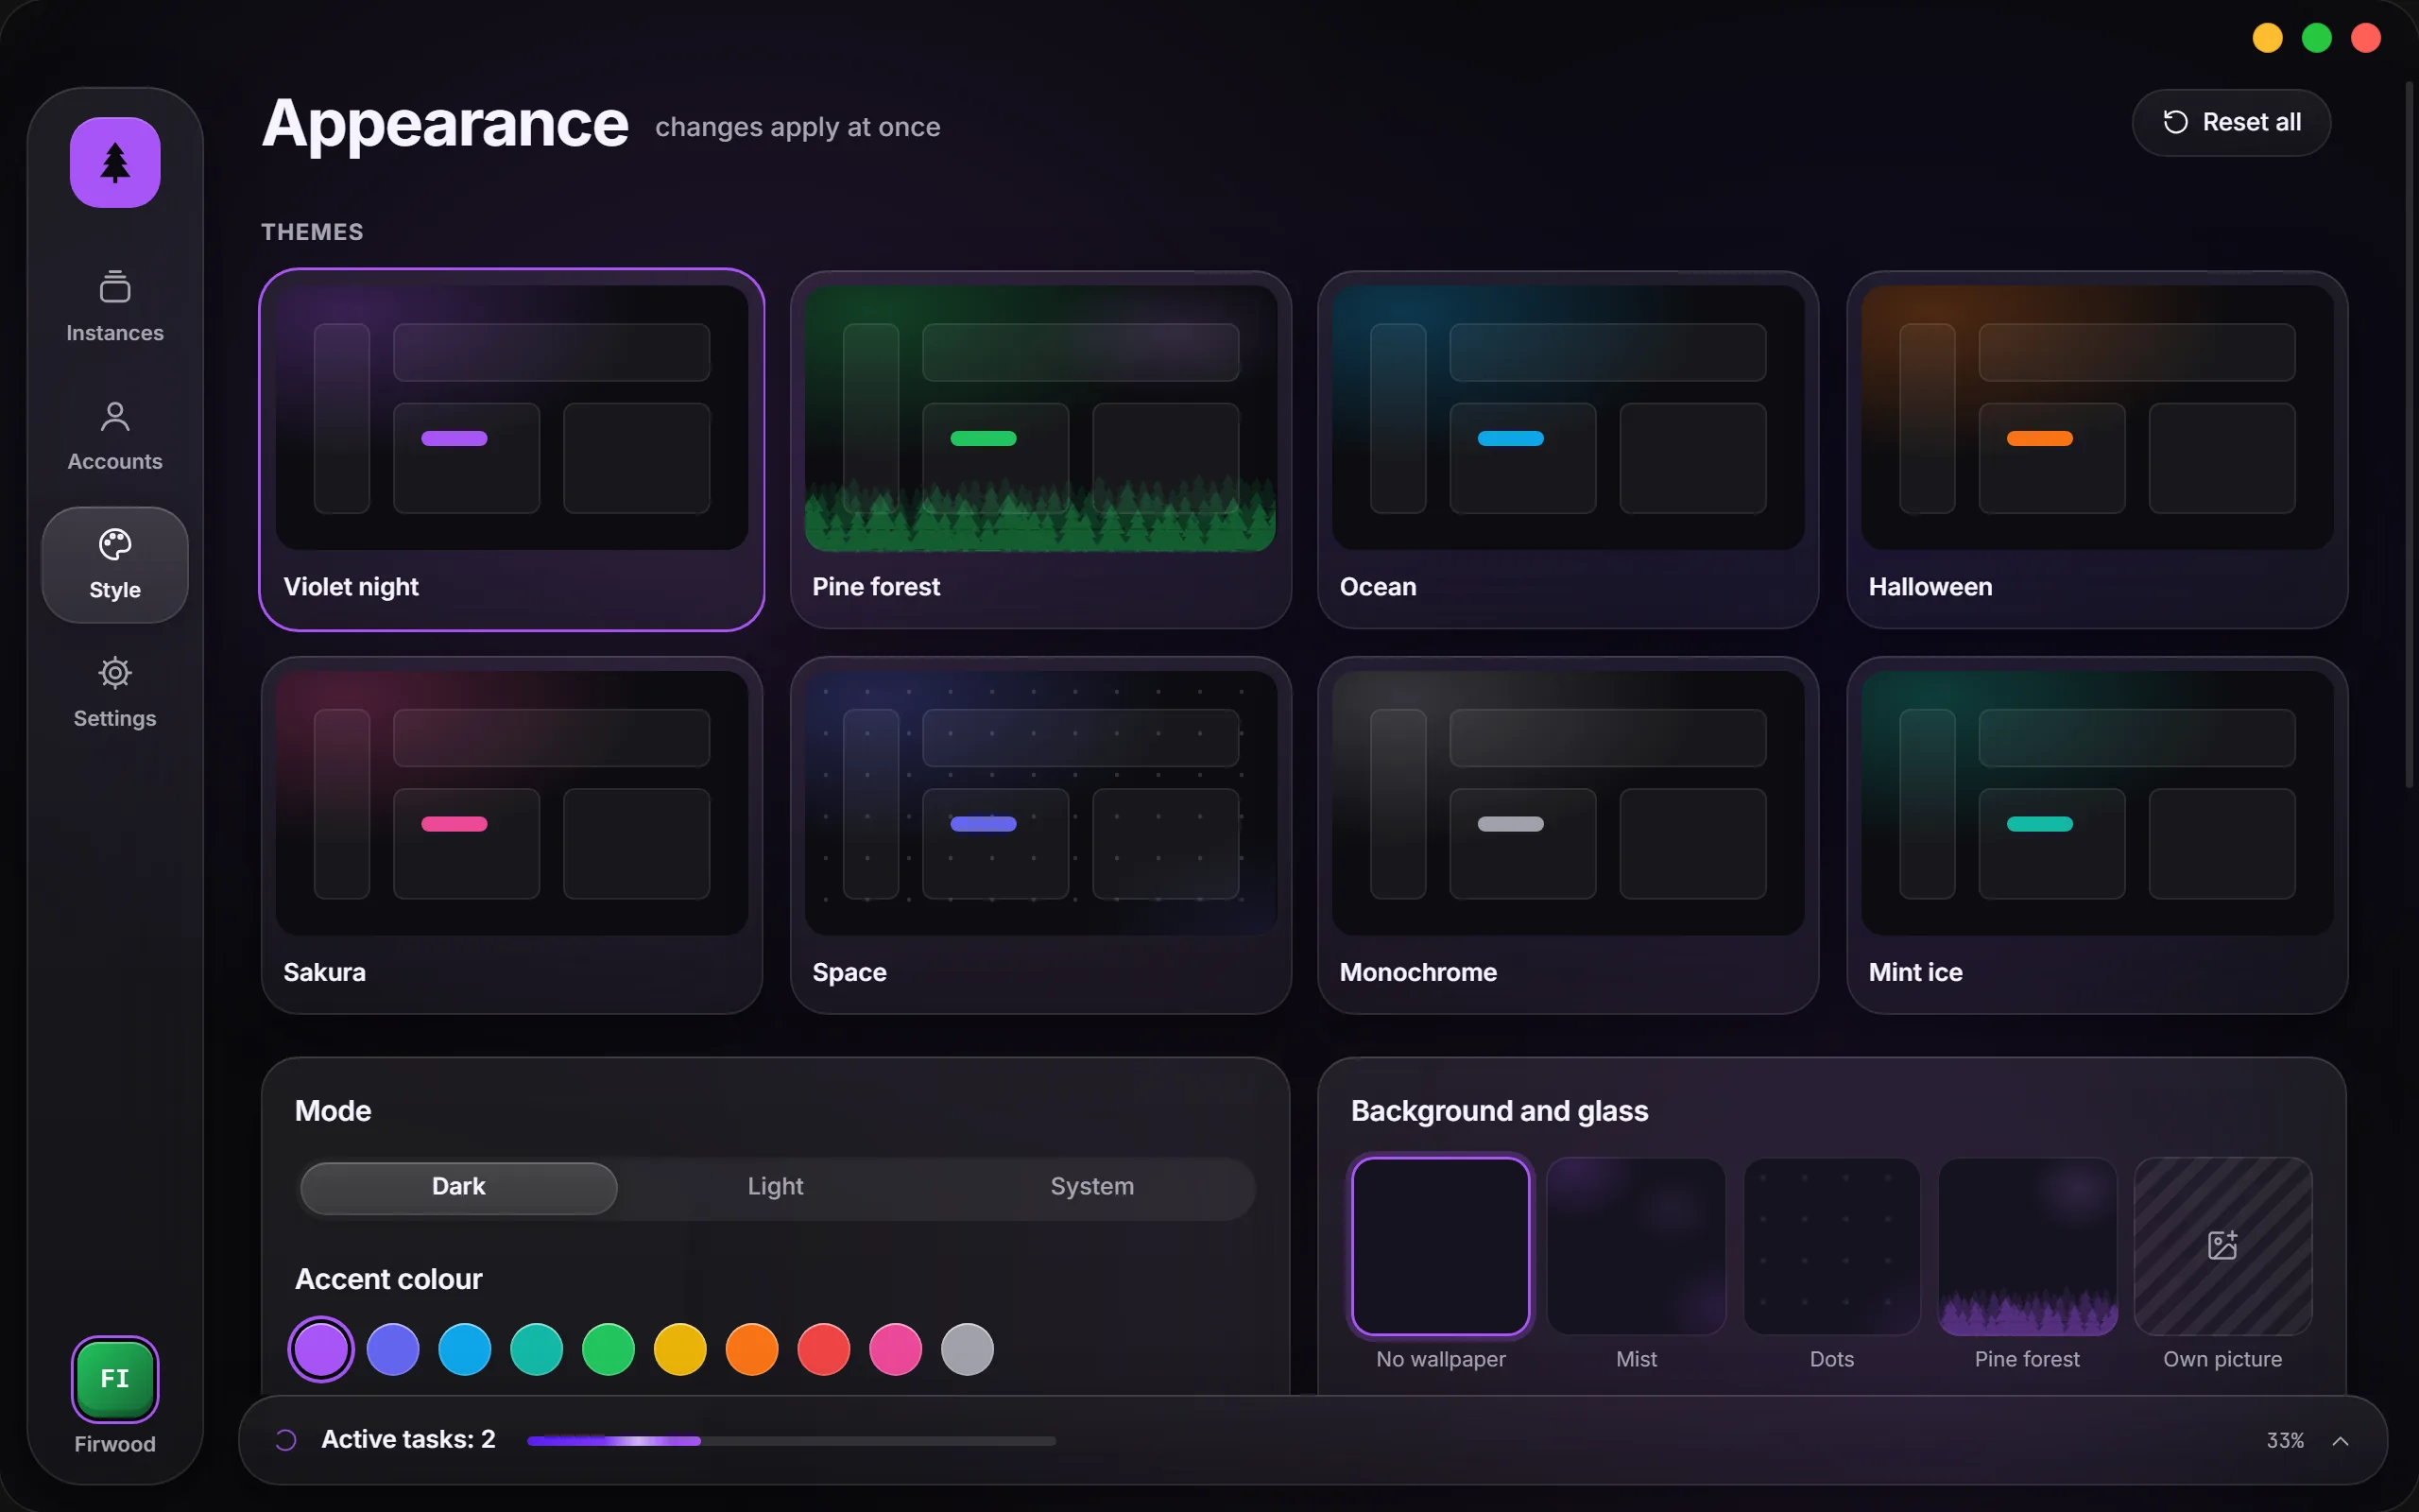Pick the Mint ice theme
This screenshot has height=1512, width=2419.
(2097, 836)
